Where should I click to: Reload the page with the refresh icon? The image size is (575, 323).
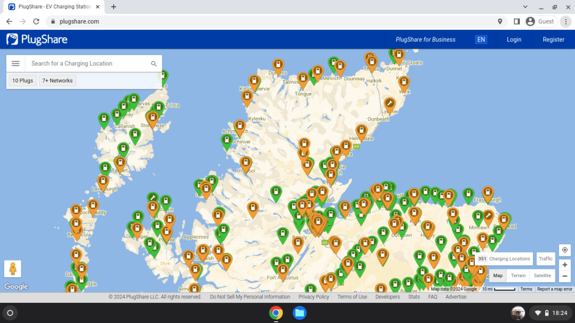click(x=36, y=22)
